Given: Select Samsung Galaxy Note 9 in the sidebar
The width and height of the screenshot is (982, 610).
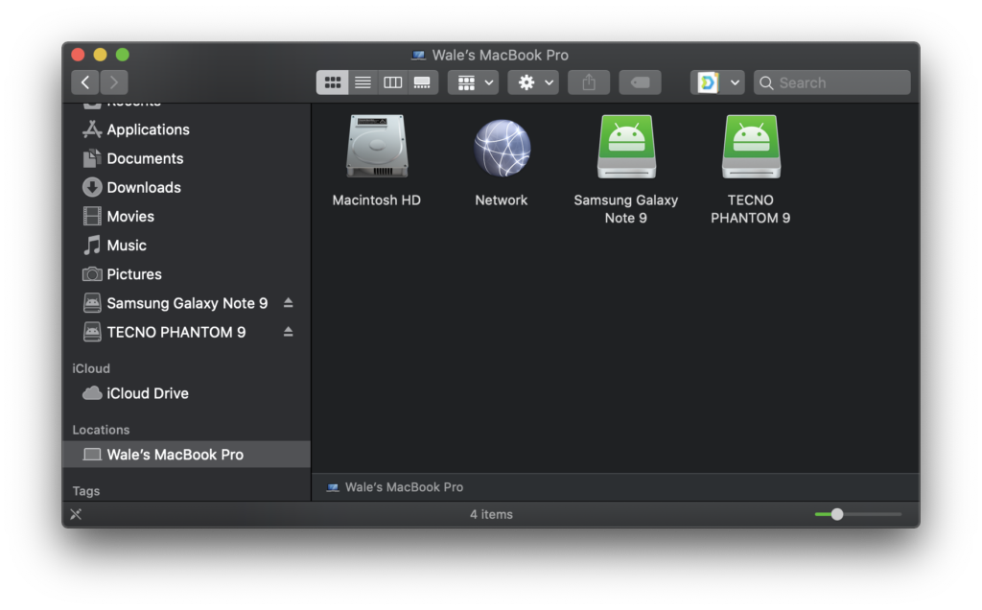Looking at the screenshot, I should pyautogui.click(x=187, y=303).
